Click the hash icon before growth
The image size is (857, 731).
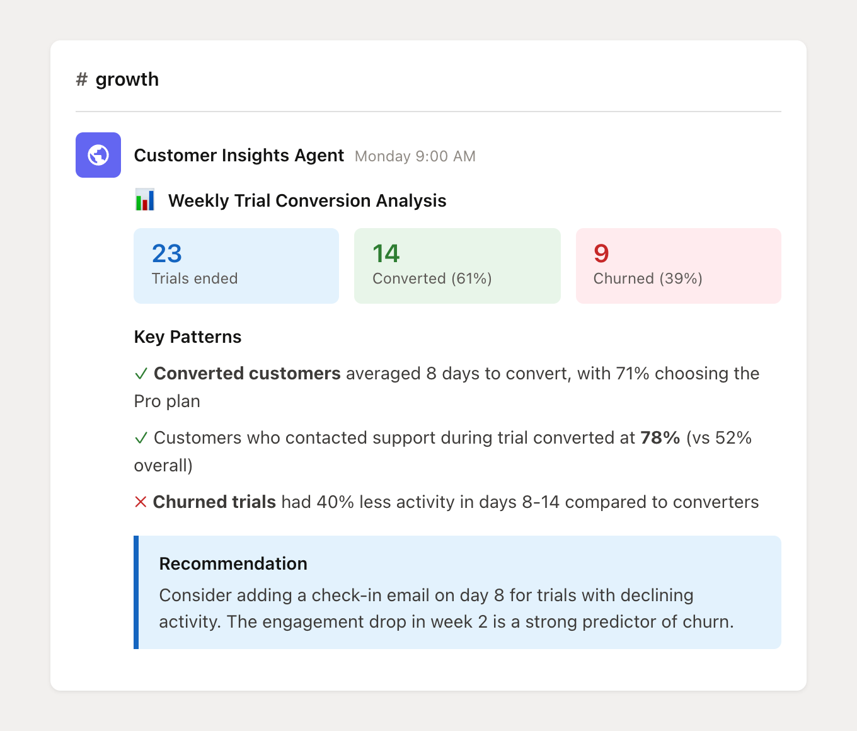point(81,79)
